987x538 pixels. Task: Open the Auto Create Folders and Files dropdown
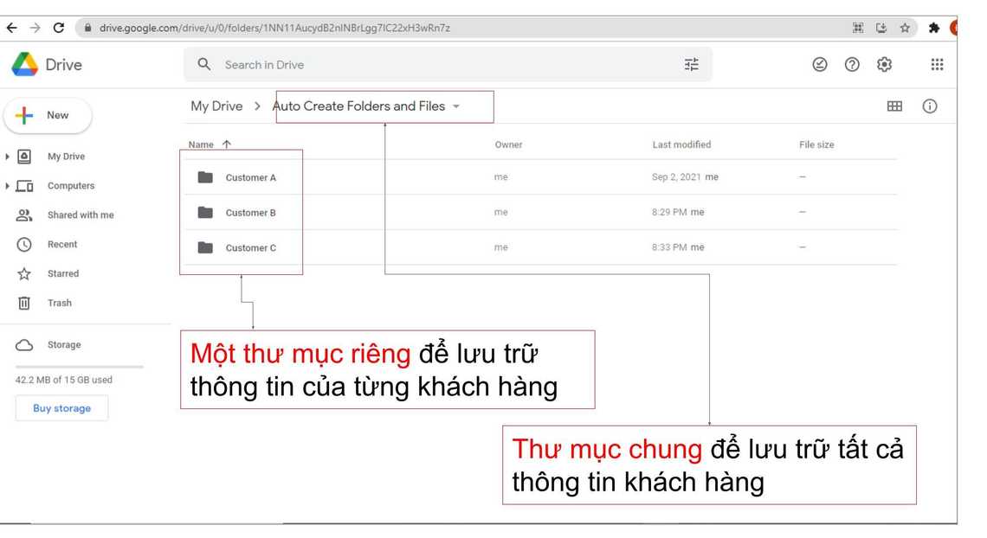pyautogui.click(x=456, y=106)
